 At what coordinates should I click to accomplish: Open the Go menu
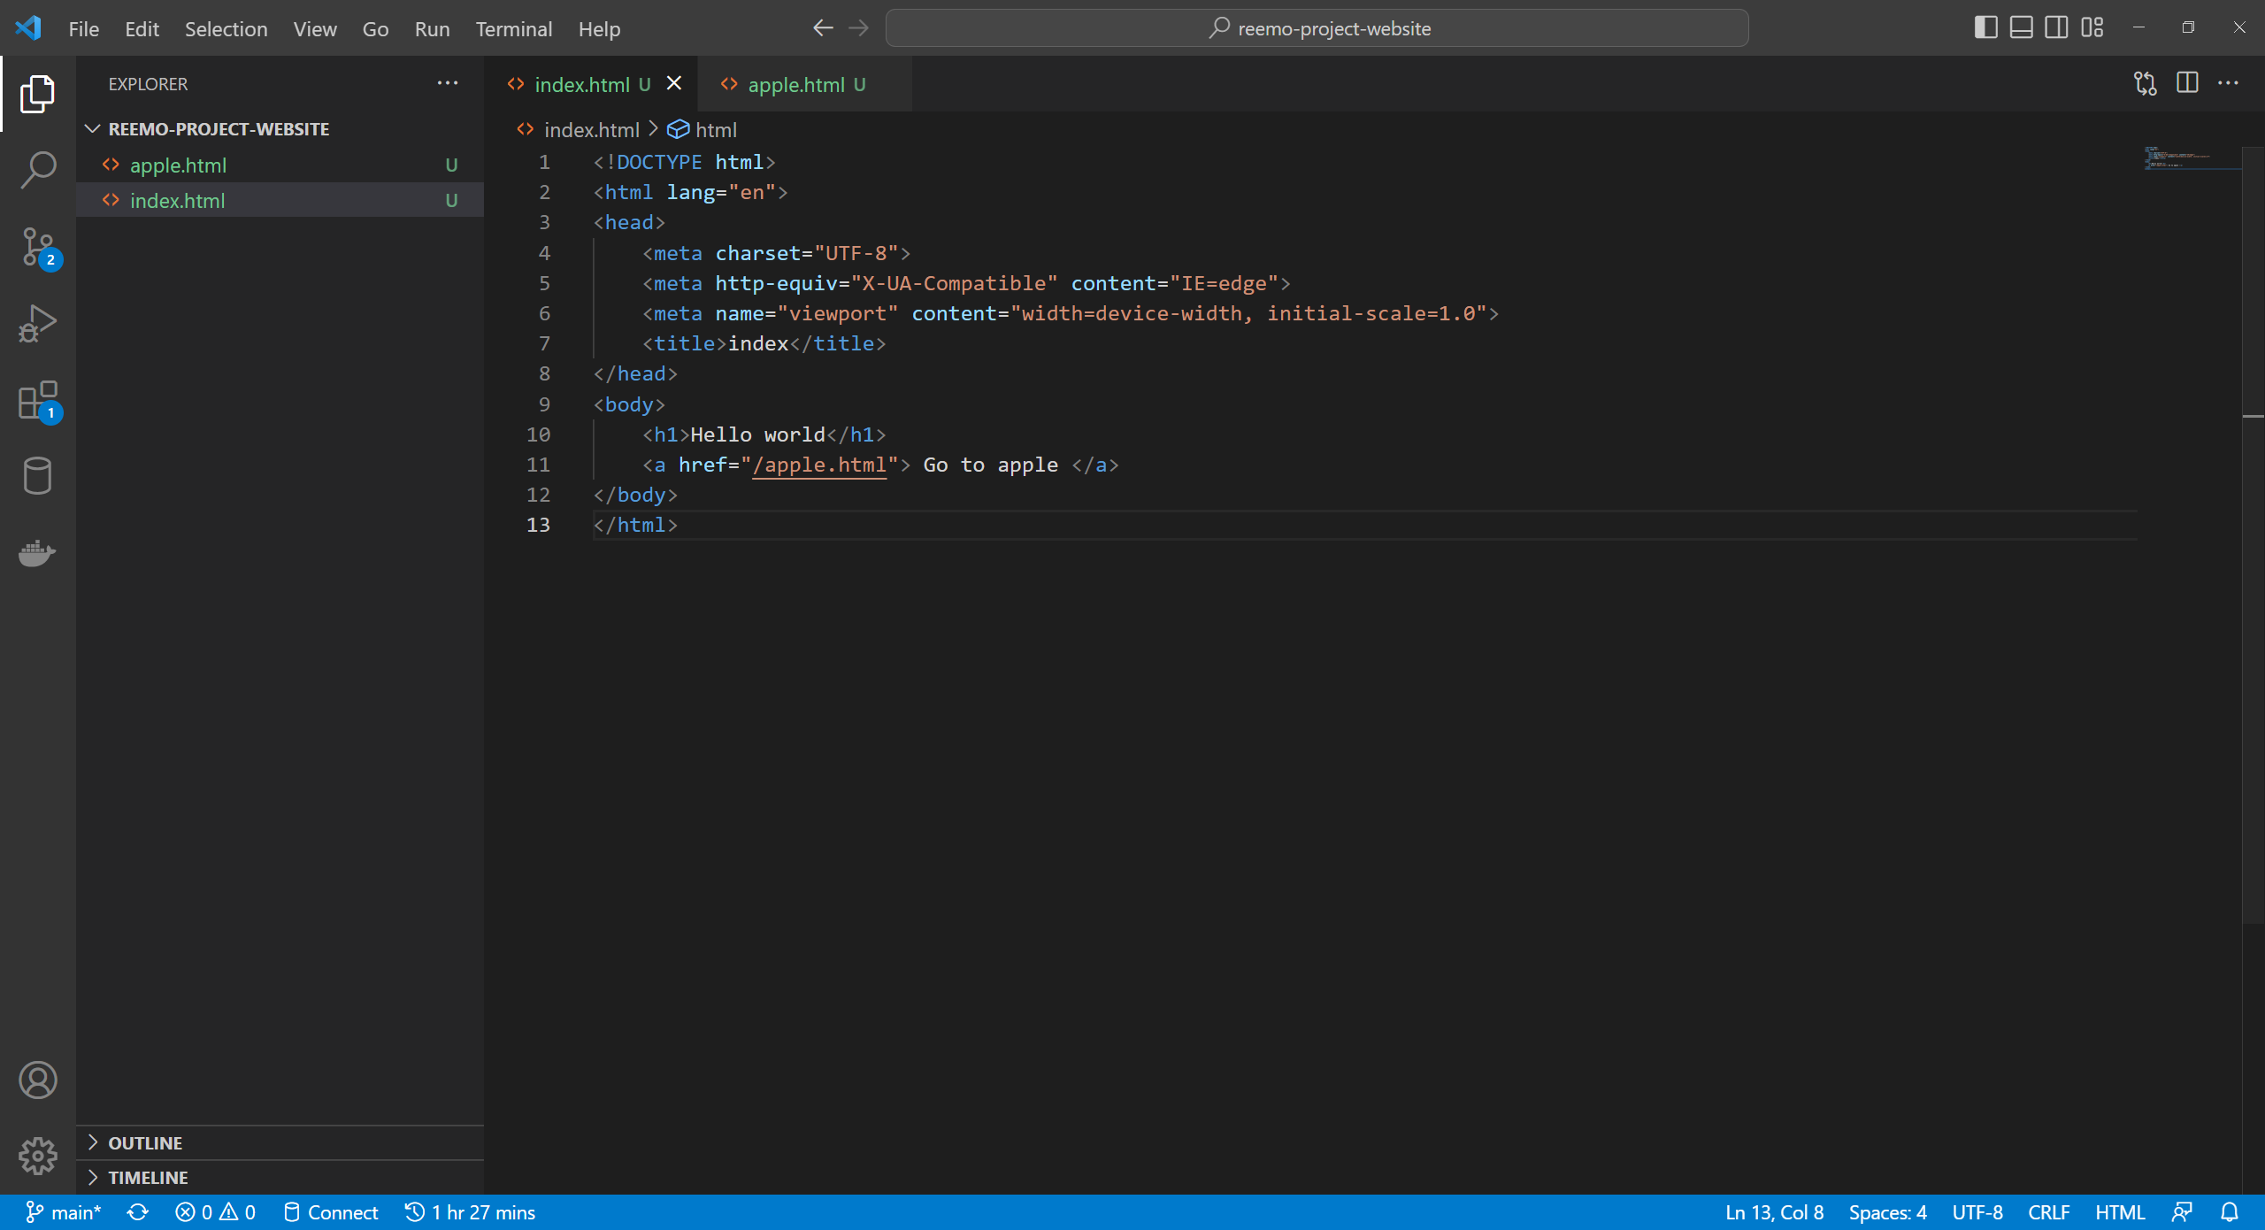coord(375,29)
